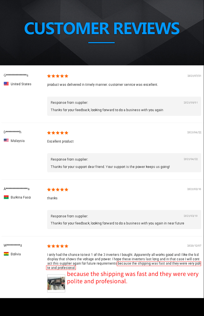The image size is (204, 316).
Task: Click reviewer name G***s
Action: (x=16, y=75)
